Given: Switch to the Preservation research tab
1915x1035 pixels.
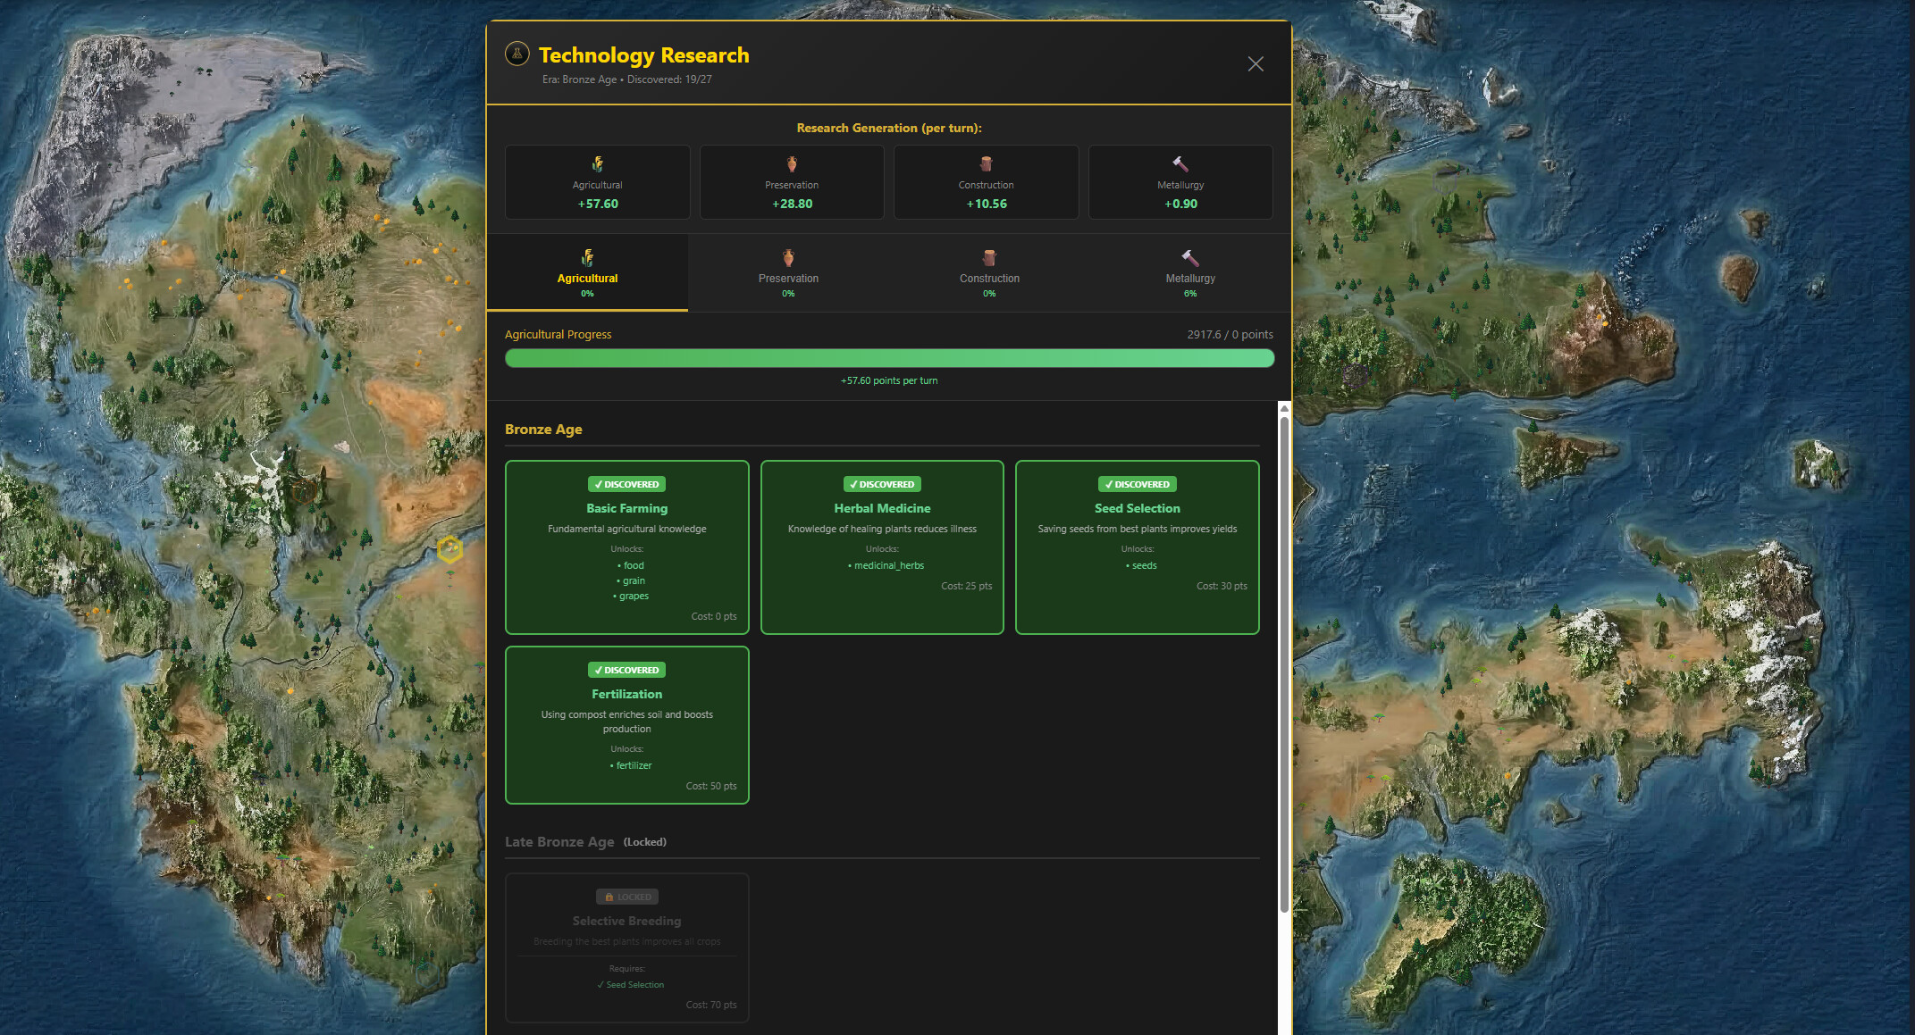Looking at the screenshot, I should click(x=787, y=272).
